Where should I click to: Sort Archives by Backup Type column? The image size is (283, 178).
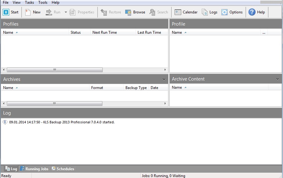[x=136, y=88]
